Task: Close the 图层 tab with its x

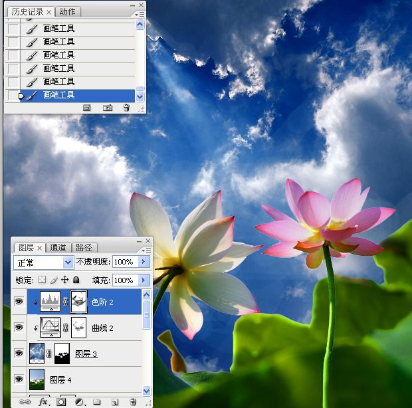Action: 40,248
